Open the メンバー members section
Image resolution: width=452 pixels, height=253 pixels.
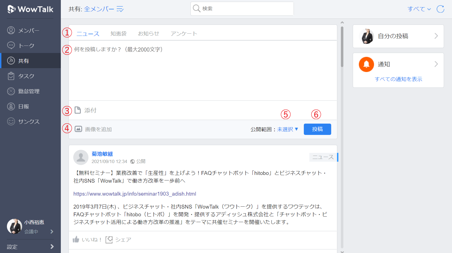(x=30, y=30)
